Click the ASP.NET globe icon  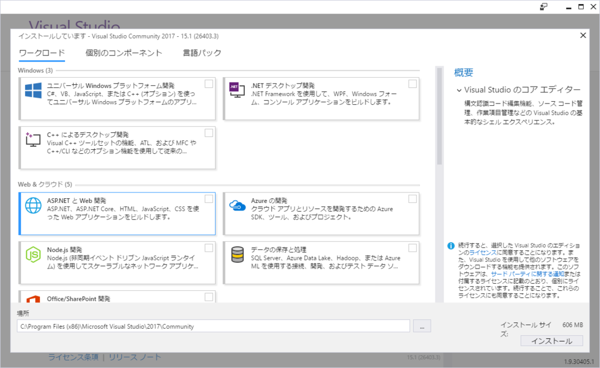(33, 205)
